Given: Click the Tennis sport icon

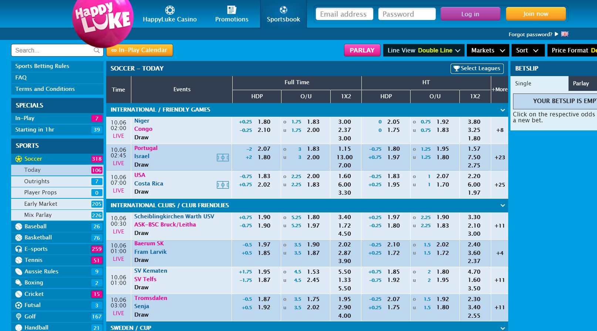Looking at the screenshot, I should [x=19, y=260].
